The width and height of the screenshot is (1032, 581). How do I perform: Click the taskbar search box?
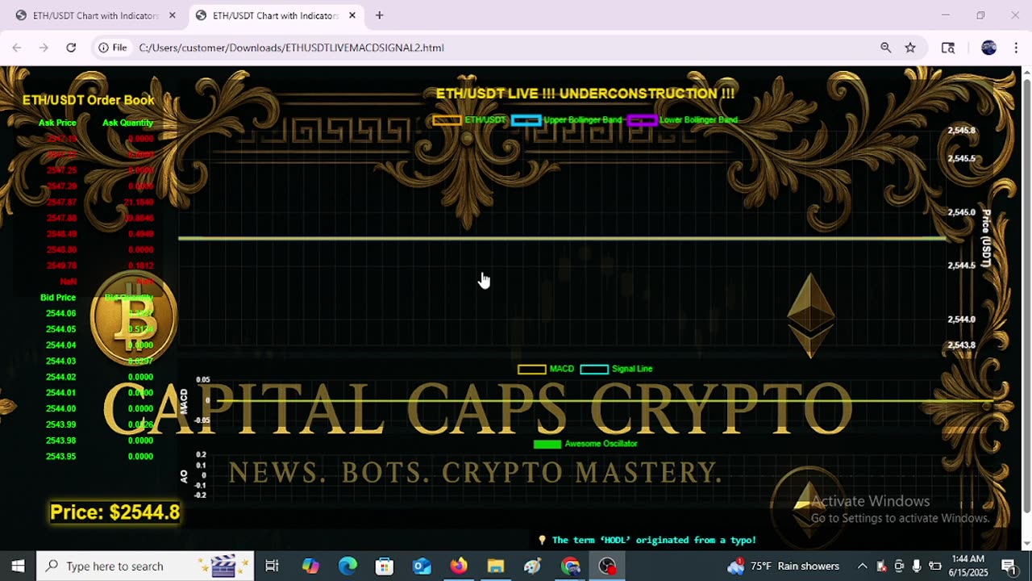point(145,566)
